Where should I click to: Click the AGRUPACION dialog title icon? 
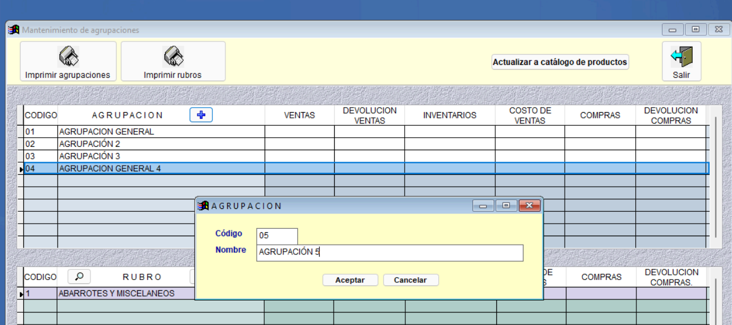204,205
